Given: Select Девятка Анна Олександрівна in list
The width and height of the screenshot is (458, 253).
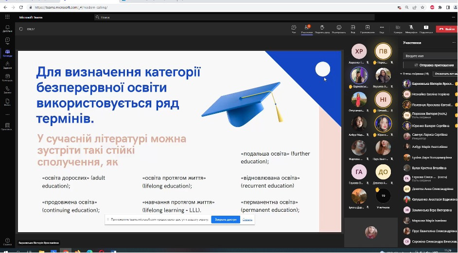Looking at the screenshot, I should pos(430,189).
